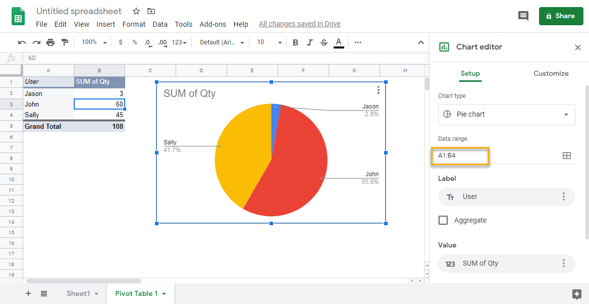
Task: Open more number formats 123 dropdown
Action: (x=179, y=42)
